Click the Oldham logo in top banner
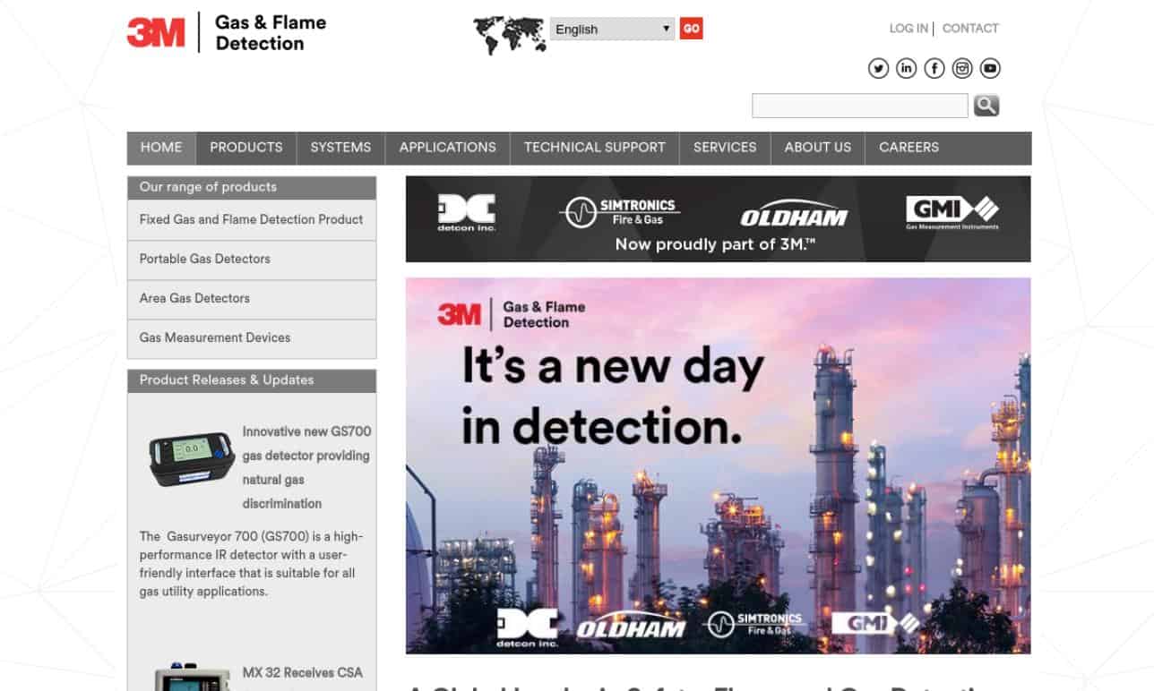1154x691 pixels. pos(794,214)
